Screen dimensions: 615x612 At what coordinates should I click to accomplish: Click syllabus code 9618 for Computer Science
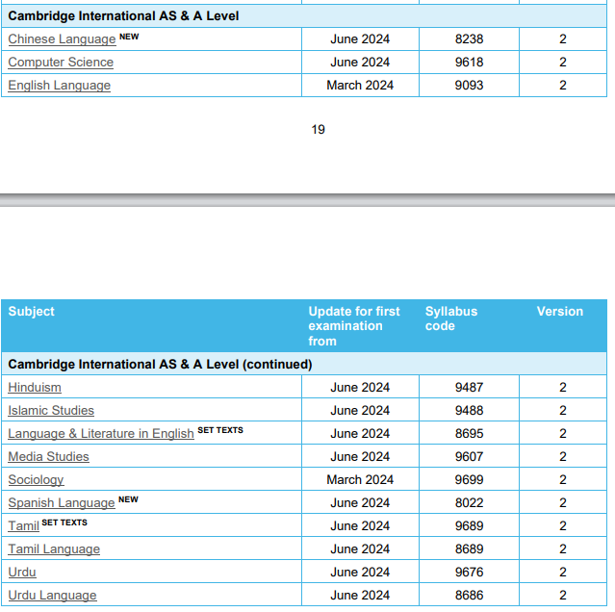tap(469, 63)
